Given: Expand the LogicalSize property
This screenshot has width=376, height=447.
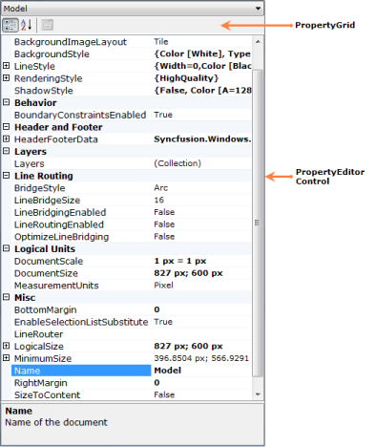Looking at the screenshot, I should pos(6,346).
